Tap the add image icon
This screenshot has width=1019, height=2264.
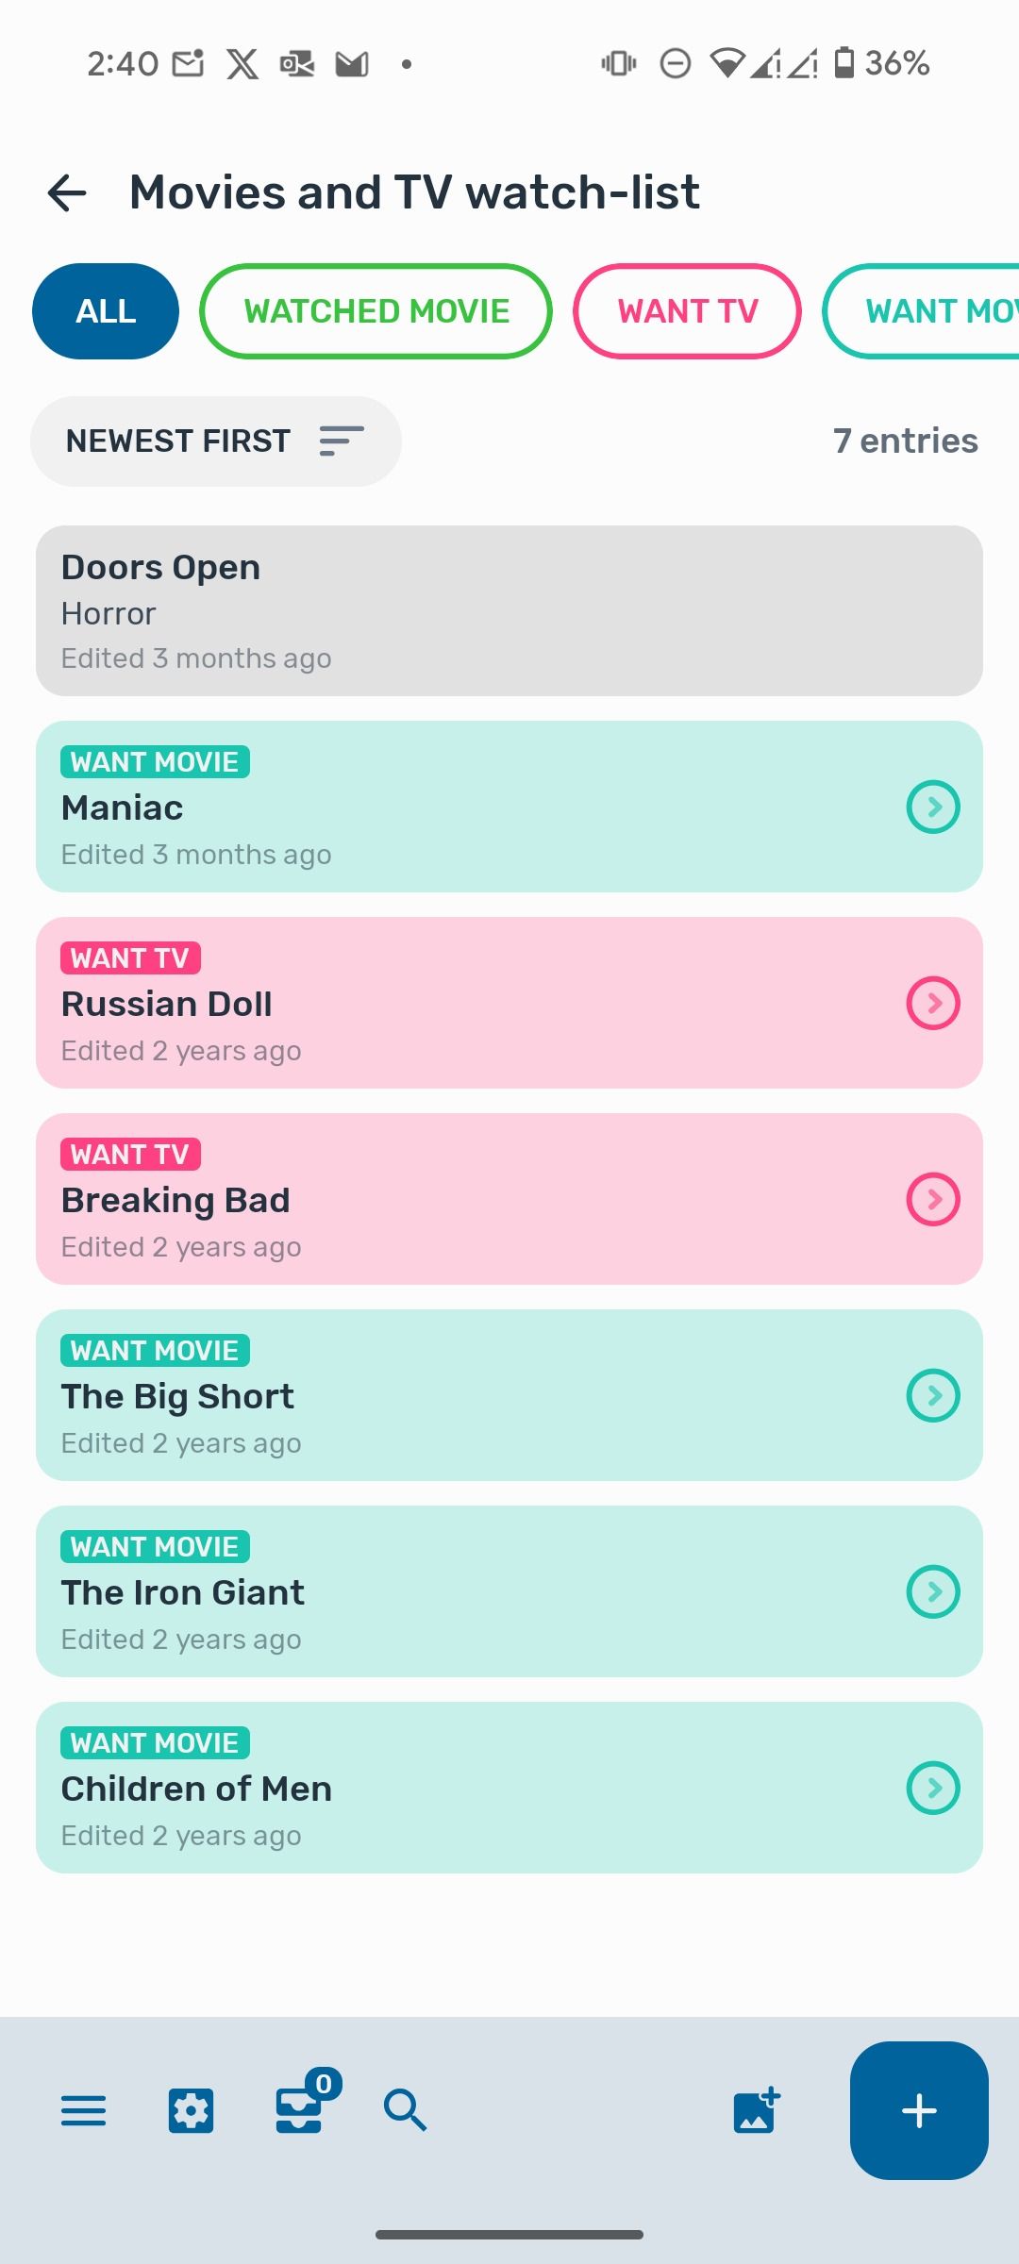coord(757,2109)
